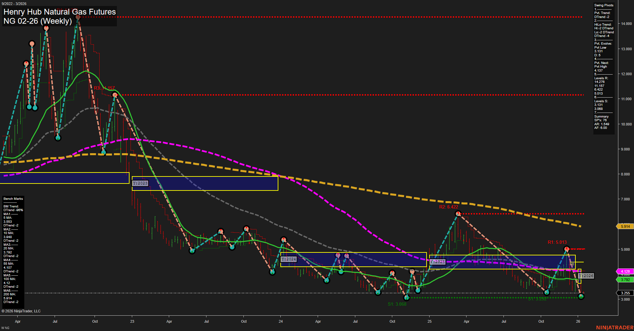Screen dimensions: 634x331
Task: Select the Y:2023 yearly range label
Action: coord(140,183)
